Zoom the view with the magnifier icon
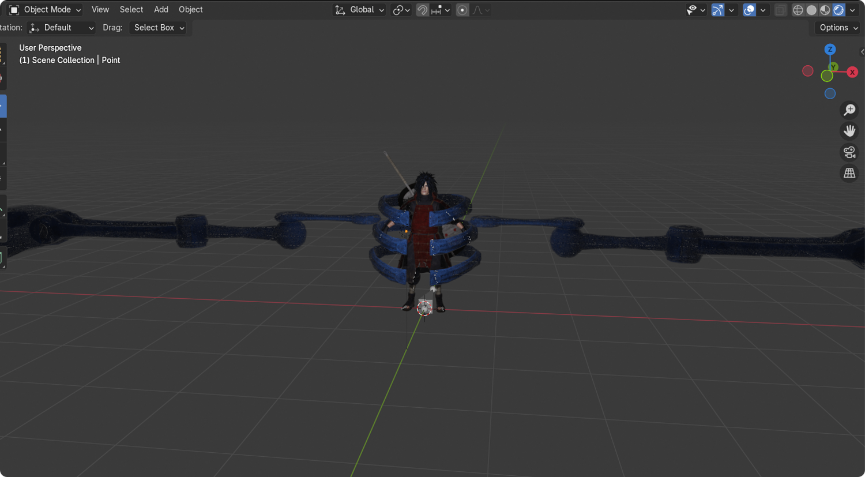Screen dimensions: 865x477 point(849,110)
